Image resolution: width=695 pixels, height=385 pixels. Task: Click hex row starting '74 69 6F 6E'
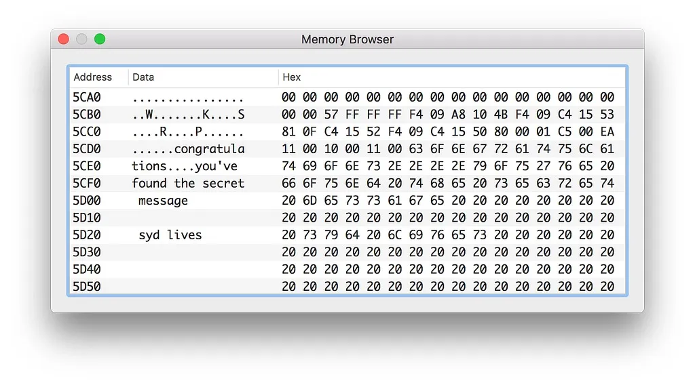(x=448, y=166)
